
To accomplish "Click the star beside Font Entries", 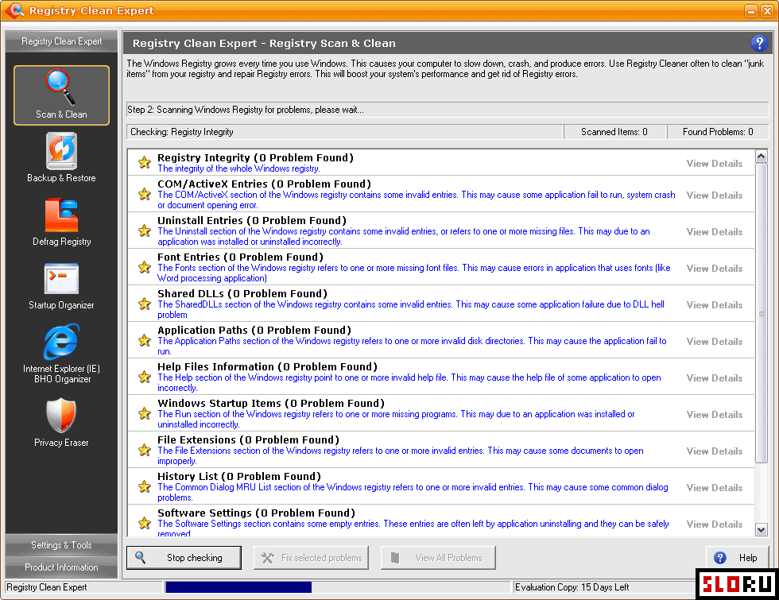I will click(145, 267).
